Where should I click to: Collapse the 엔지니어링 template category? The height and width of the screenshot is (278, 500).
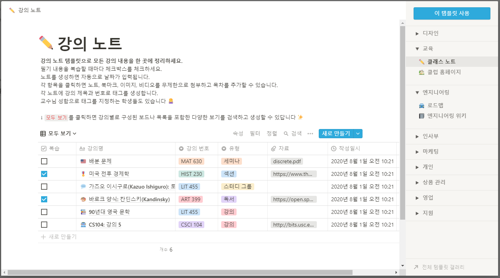417,93
